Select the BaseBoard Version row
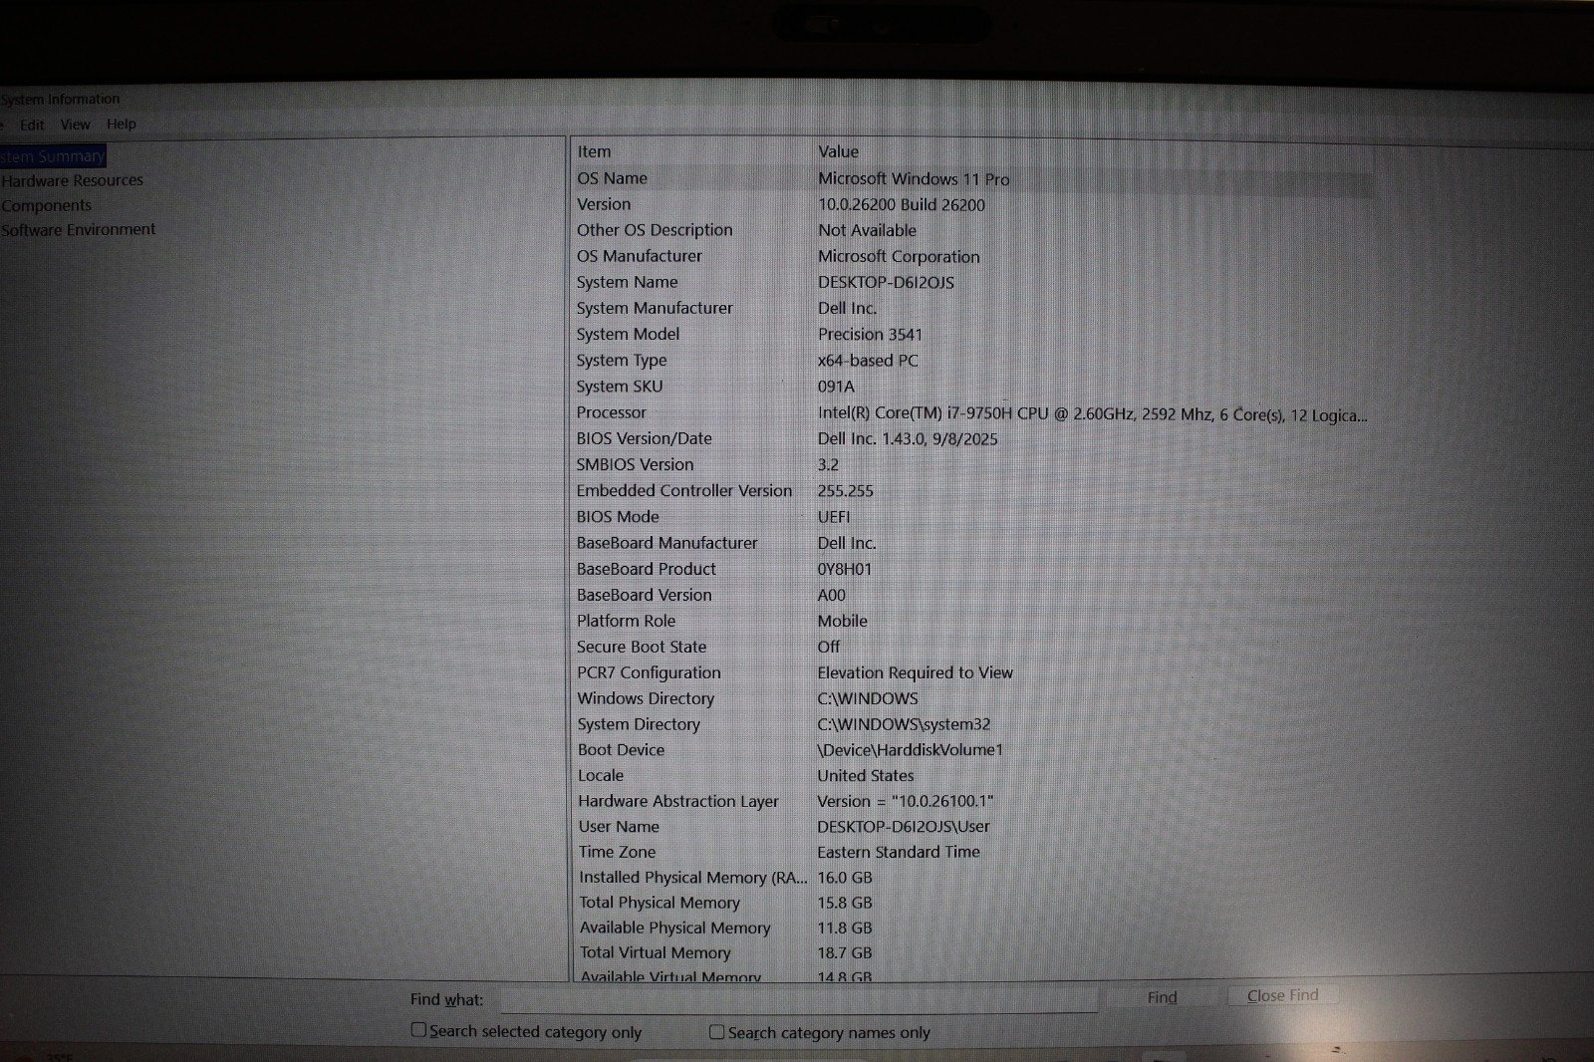The width and height of the screenshot is (1594, 1062). coord(972,595)
